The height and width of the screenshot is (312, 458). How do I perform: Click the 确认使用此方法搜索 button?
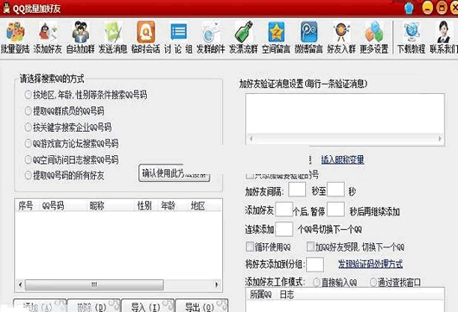click(175, 173)
